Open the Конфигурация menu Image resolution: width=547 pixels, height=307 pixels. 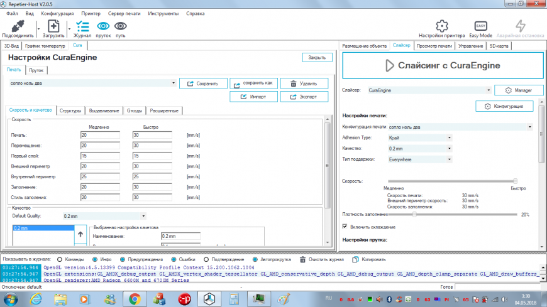coord(58,14)
